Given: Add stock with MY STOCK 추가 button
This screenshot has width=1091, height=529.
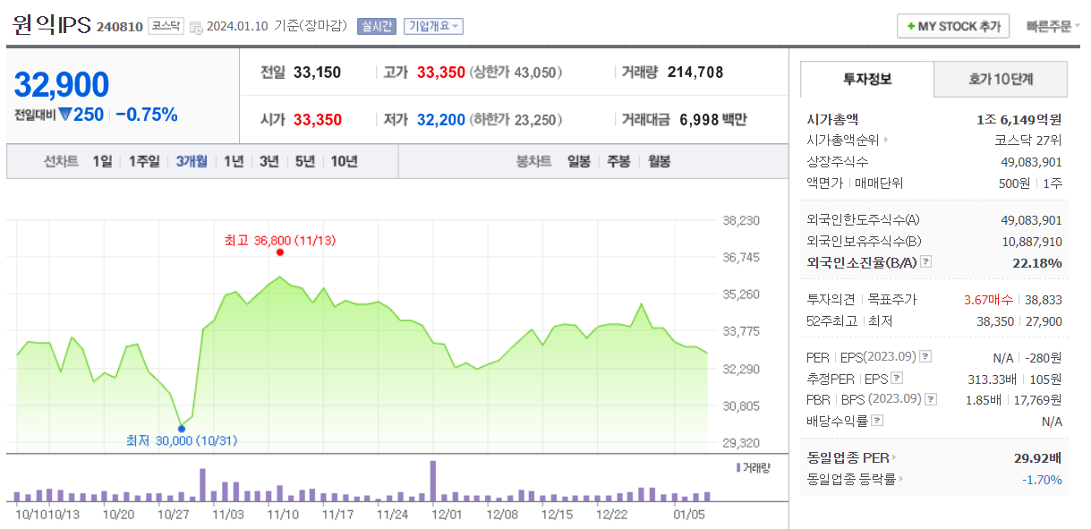Looking at the screenshot, I should point(953,26).
